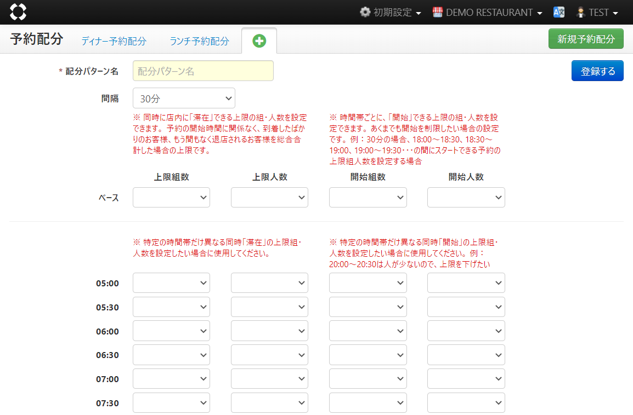Focus the 配分パターン名 text field

pyautogui.click(x=203, y=71)
